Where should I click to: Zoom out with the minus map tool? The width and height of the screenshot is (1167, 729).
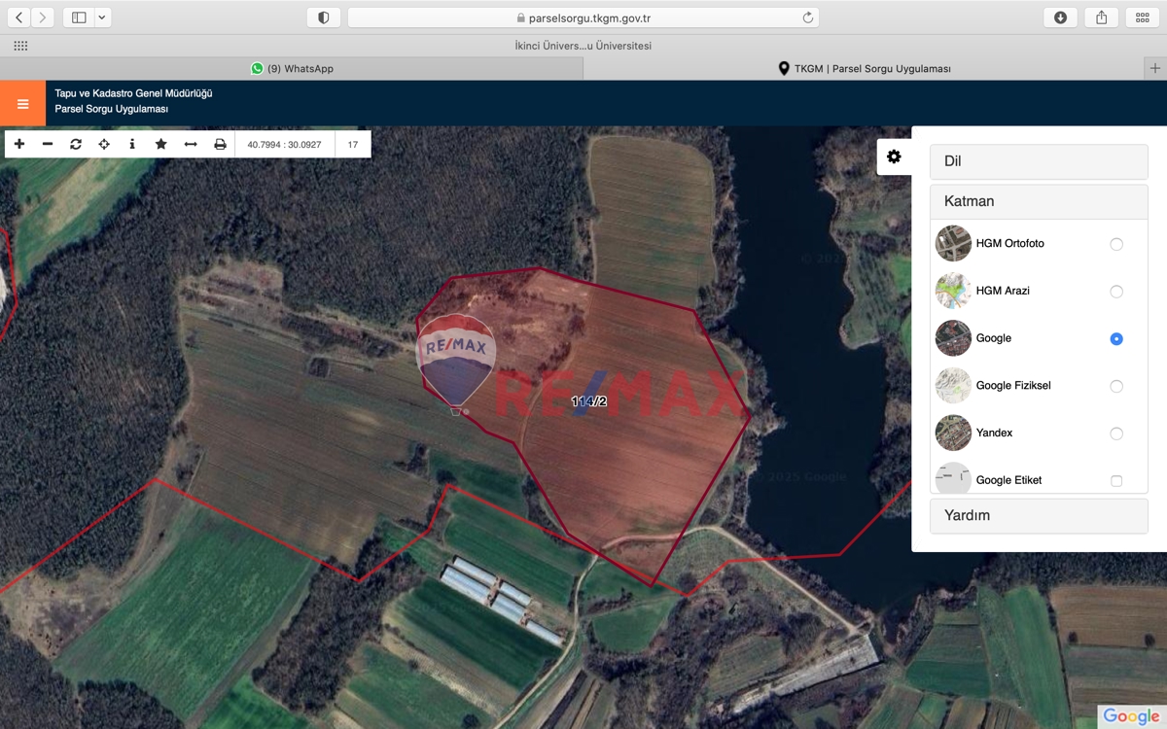[x=48, y=144]
